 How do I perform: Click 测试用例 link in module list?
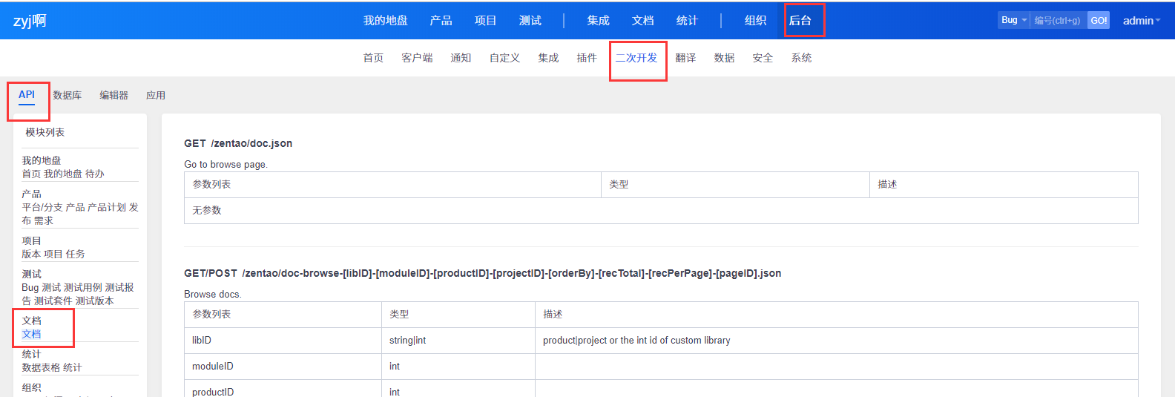82,287
